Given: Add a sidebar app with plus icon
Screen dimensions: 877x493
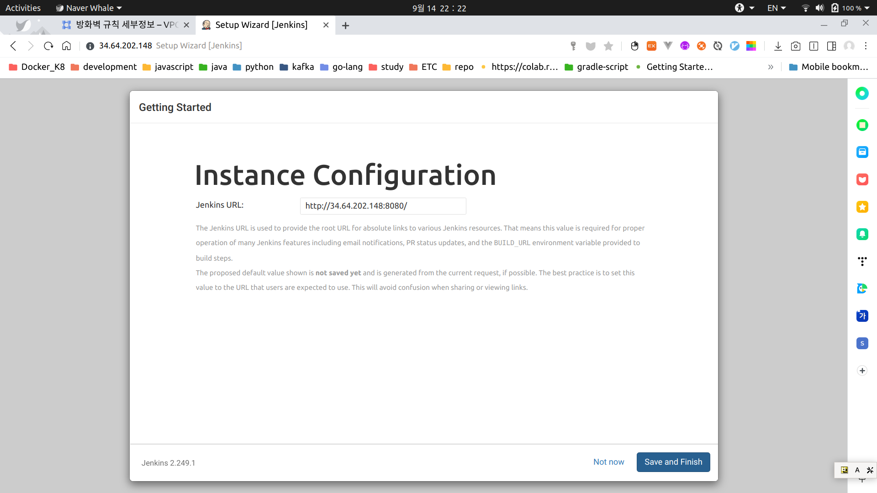Looking at the screenshot, I should [862, 371].
